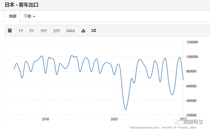Select the MAX time range
Screen dimensions: 210x131
click(x=70, y=31)
